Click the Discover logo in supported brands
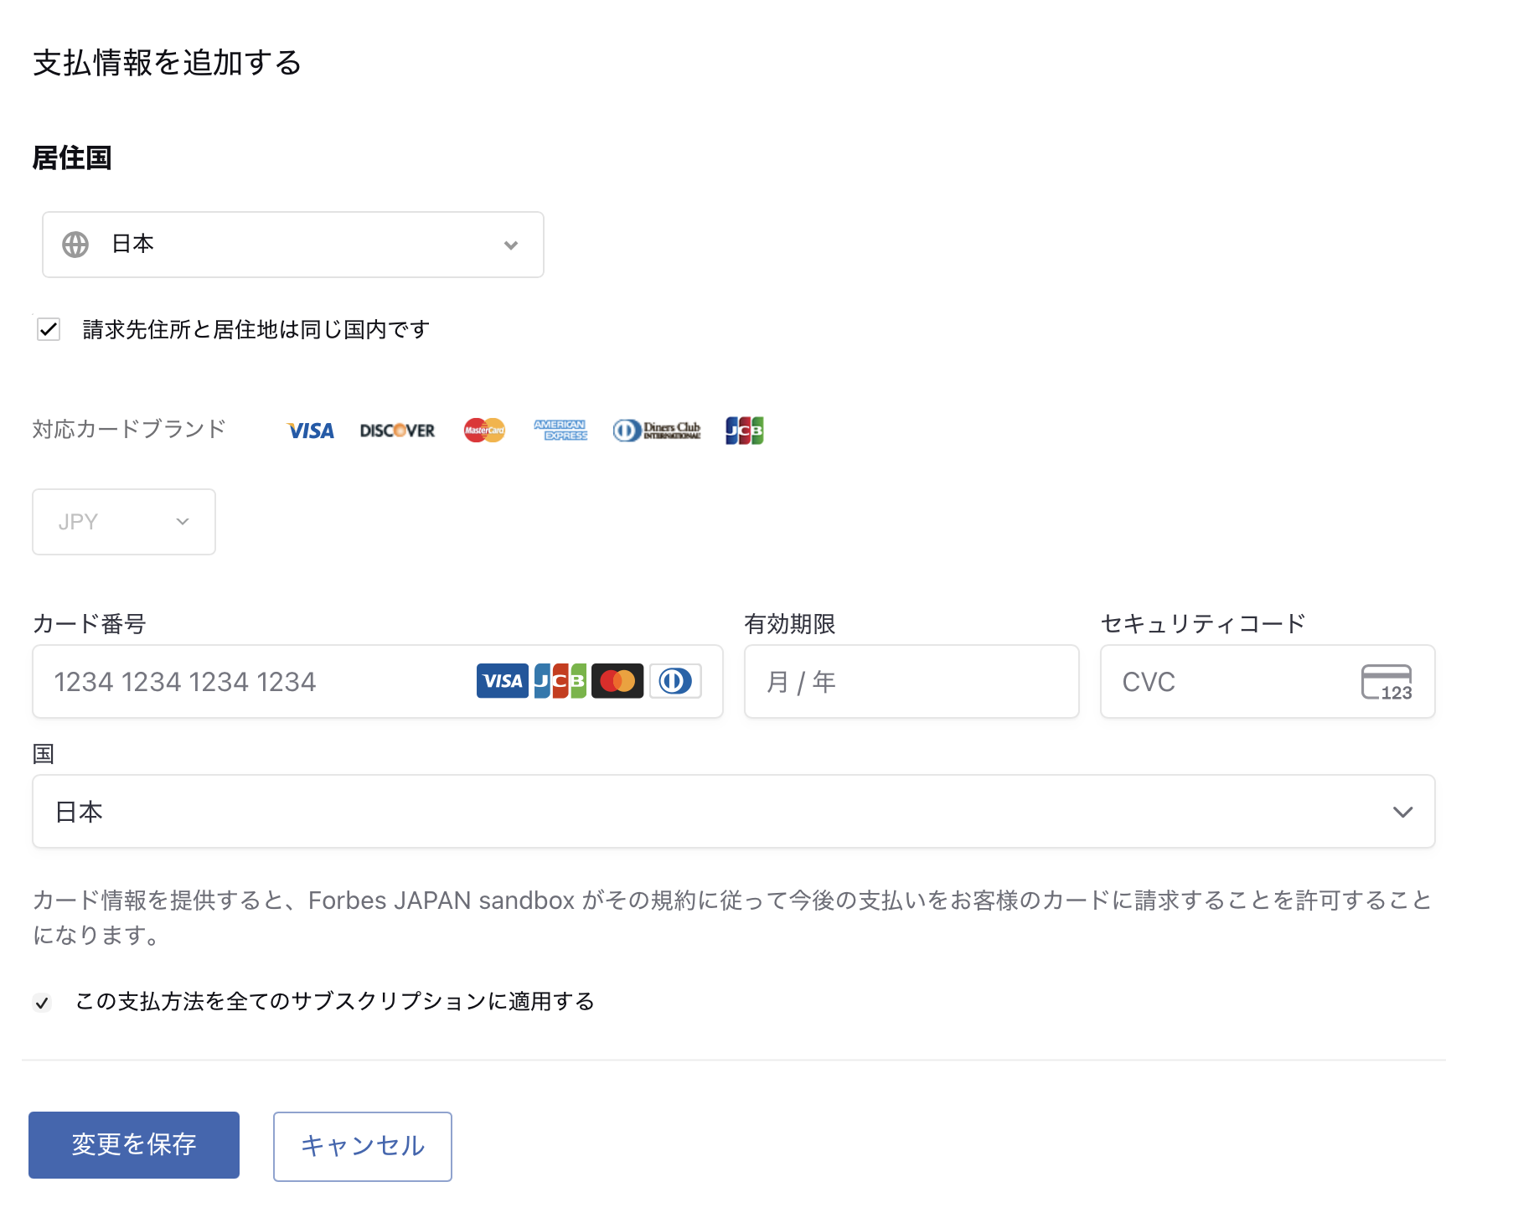The width and height of the screenshot is (1513, 1218). (397, 431)
